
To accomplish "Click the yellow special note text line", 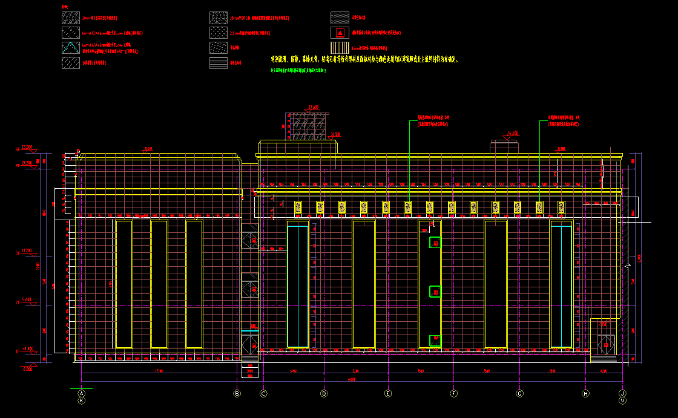I will point(364,59).
